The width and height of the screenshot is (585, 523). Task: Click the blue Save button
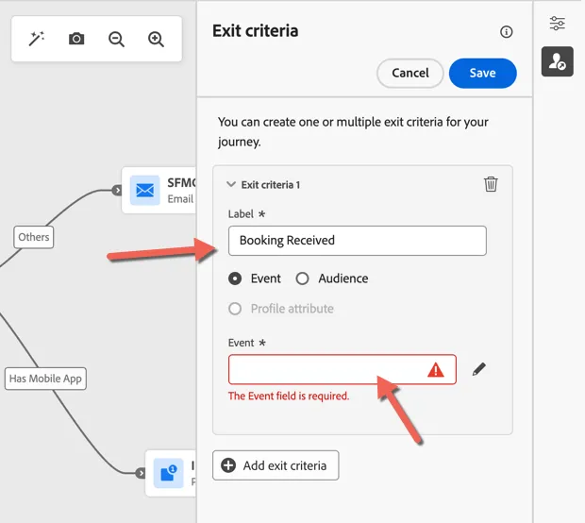tap(483, 74)
